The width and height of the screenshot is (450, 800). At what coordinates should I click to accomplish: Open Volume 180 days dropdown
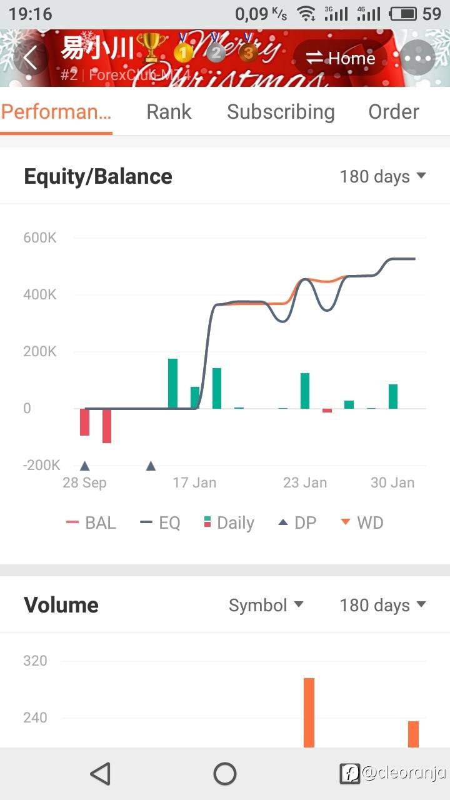(x=382, y=605)
